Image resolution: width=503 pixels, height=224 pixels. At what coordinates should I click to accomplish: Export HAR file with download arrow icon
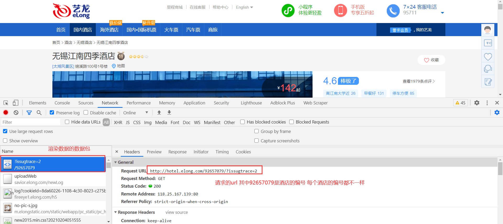coord(169,112)
